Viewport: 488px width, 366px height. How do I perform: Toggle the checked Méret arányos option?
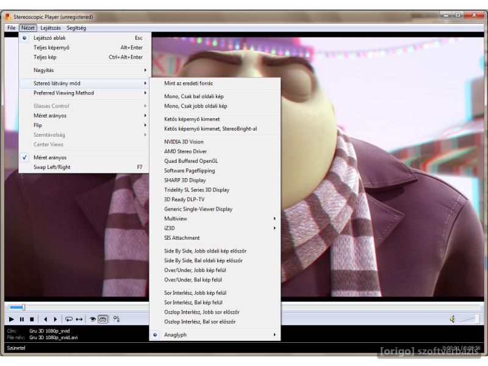pyautogui.click(x=85, y=157)
